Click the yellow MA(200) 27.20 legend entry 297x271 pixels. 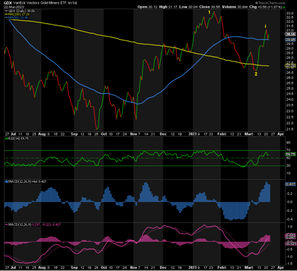coord(17,14)
